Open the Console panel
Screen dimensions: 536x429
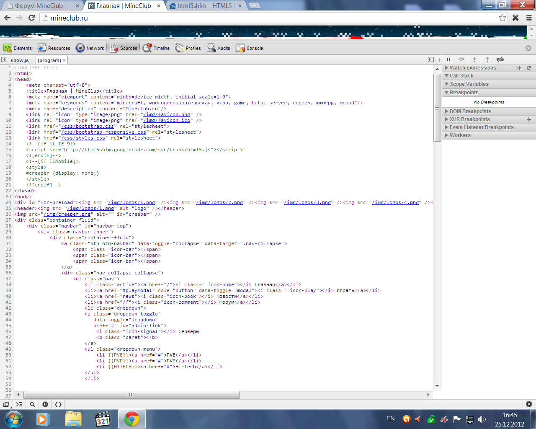point(249,48)
